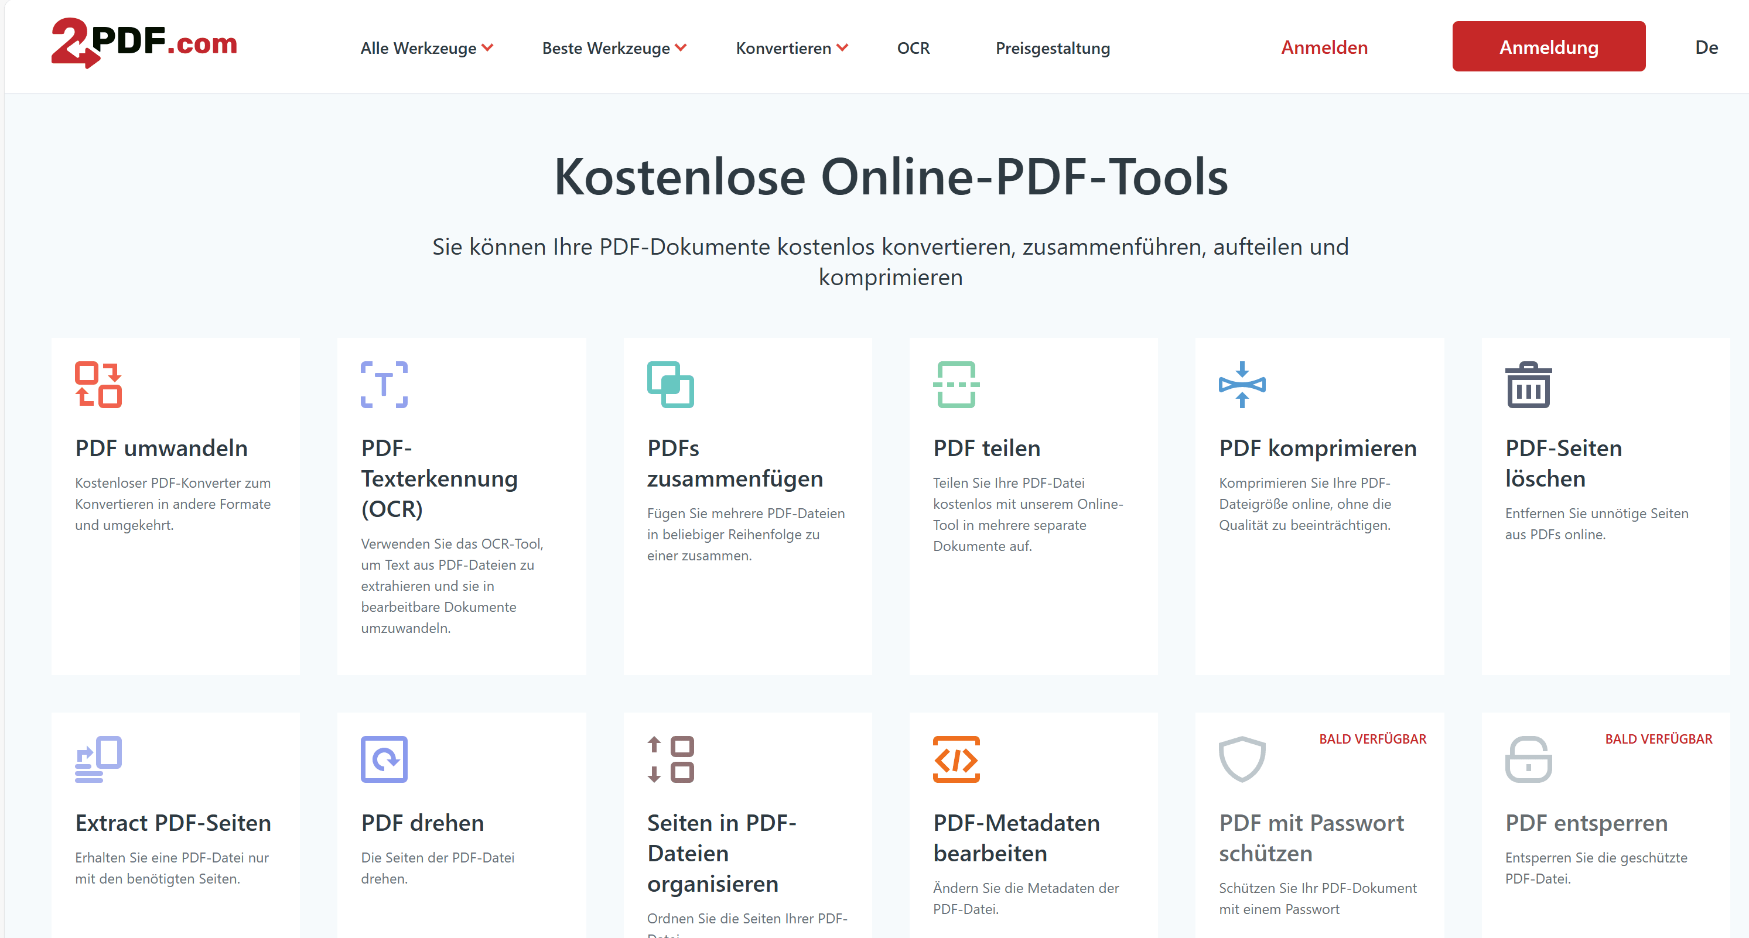
Task: Click the PDF-Metadaten code icon
Action: [956, 759]
